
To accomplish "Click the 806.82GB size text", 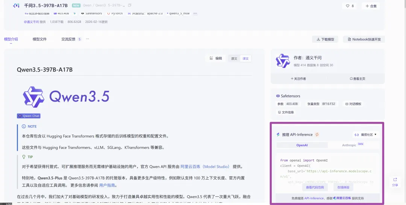I will tap(74, 22).
